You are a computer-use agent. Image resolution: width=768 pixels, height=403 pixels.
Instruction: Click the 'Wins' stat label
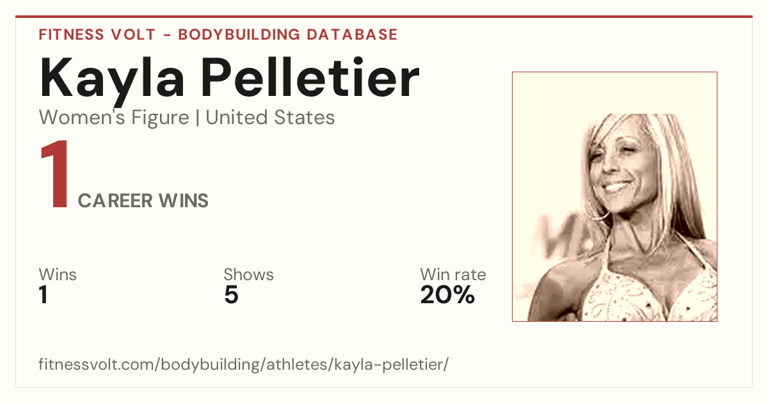[58, 275]
